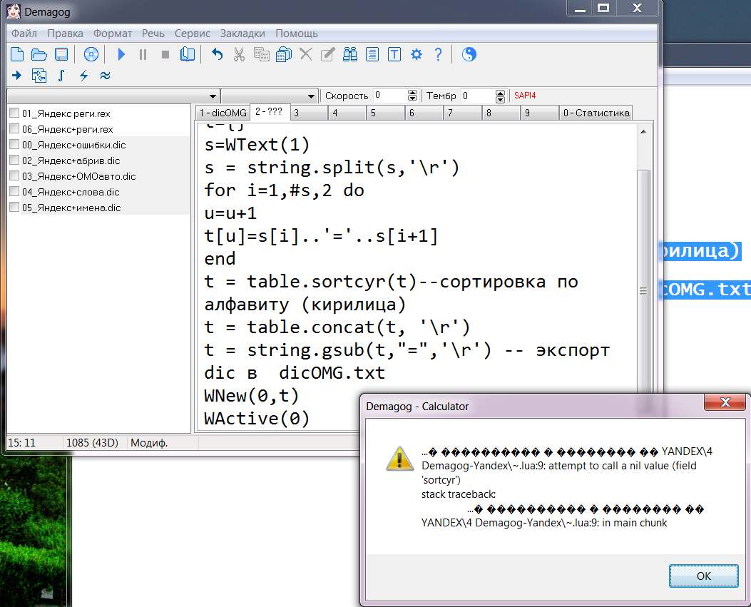Switch to tab 3
Image resolution: width=751 pixels, height=607 pixels.
tap(310, 113)
